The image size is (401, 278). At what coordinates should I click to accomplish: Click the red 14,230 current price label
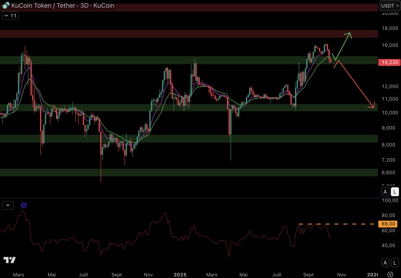(x=389, y=62)
